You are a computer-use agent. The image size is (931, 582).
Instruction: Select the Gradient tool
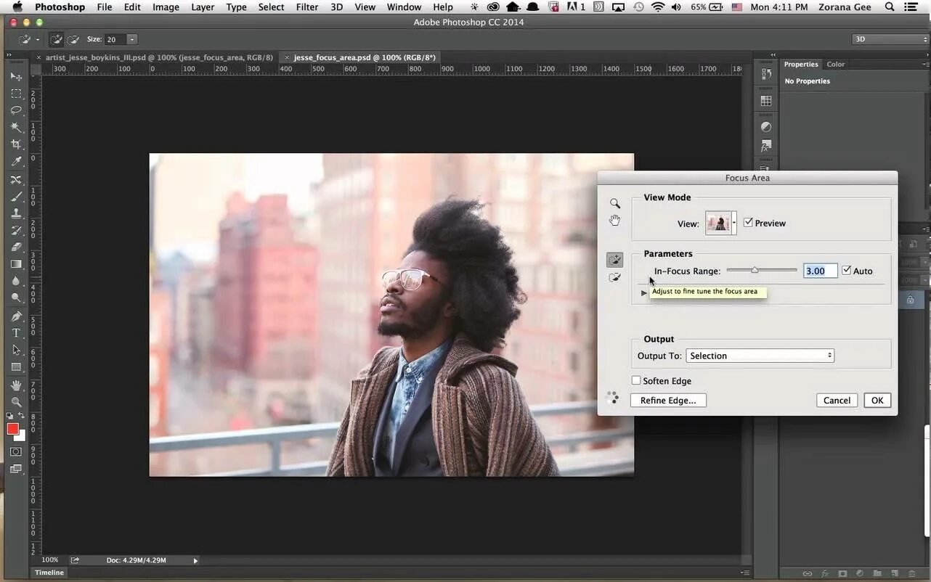16,264
